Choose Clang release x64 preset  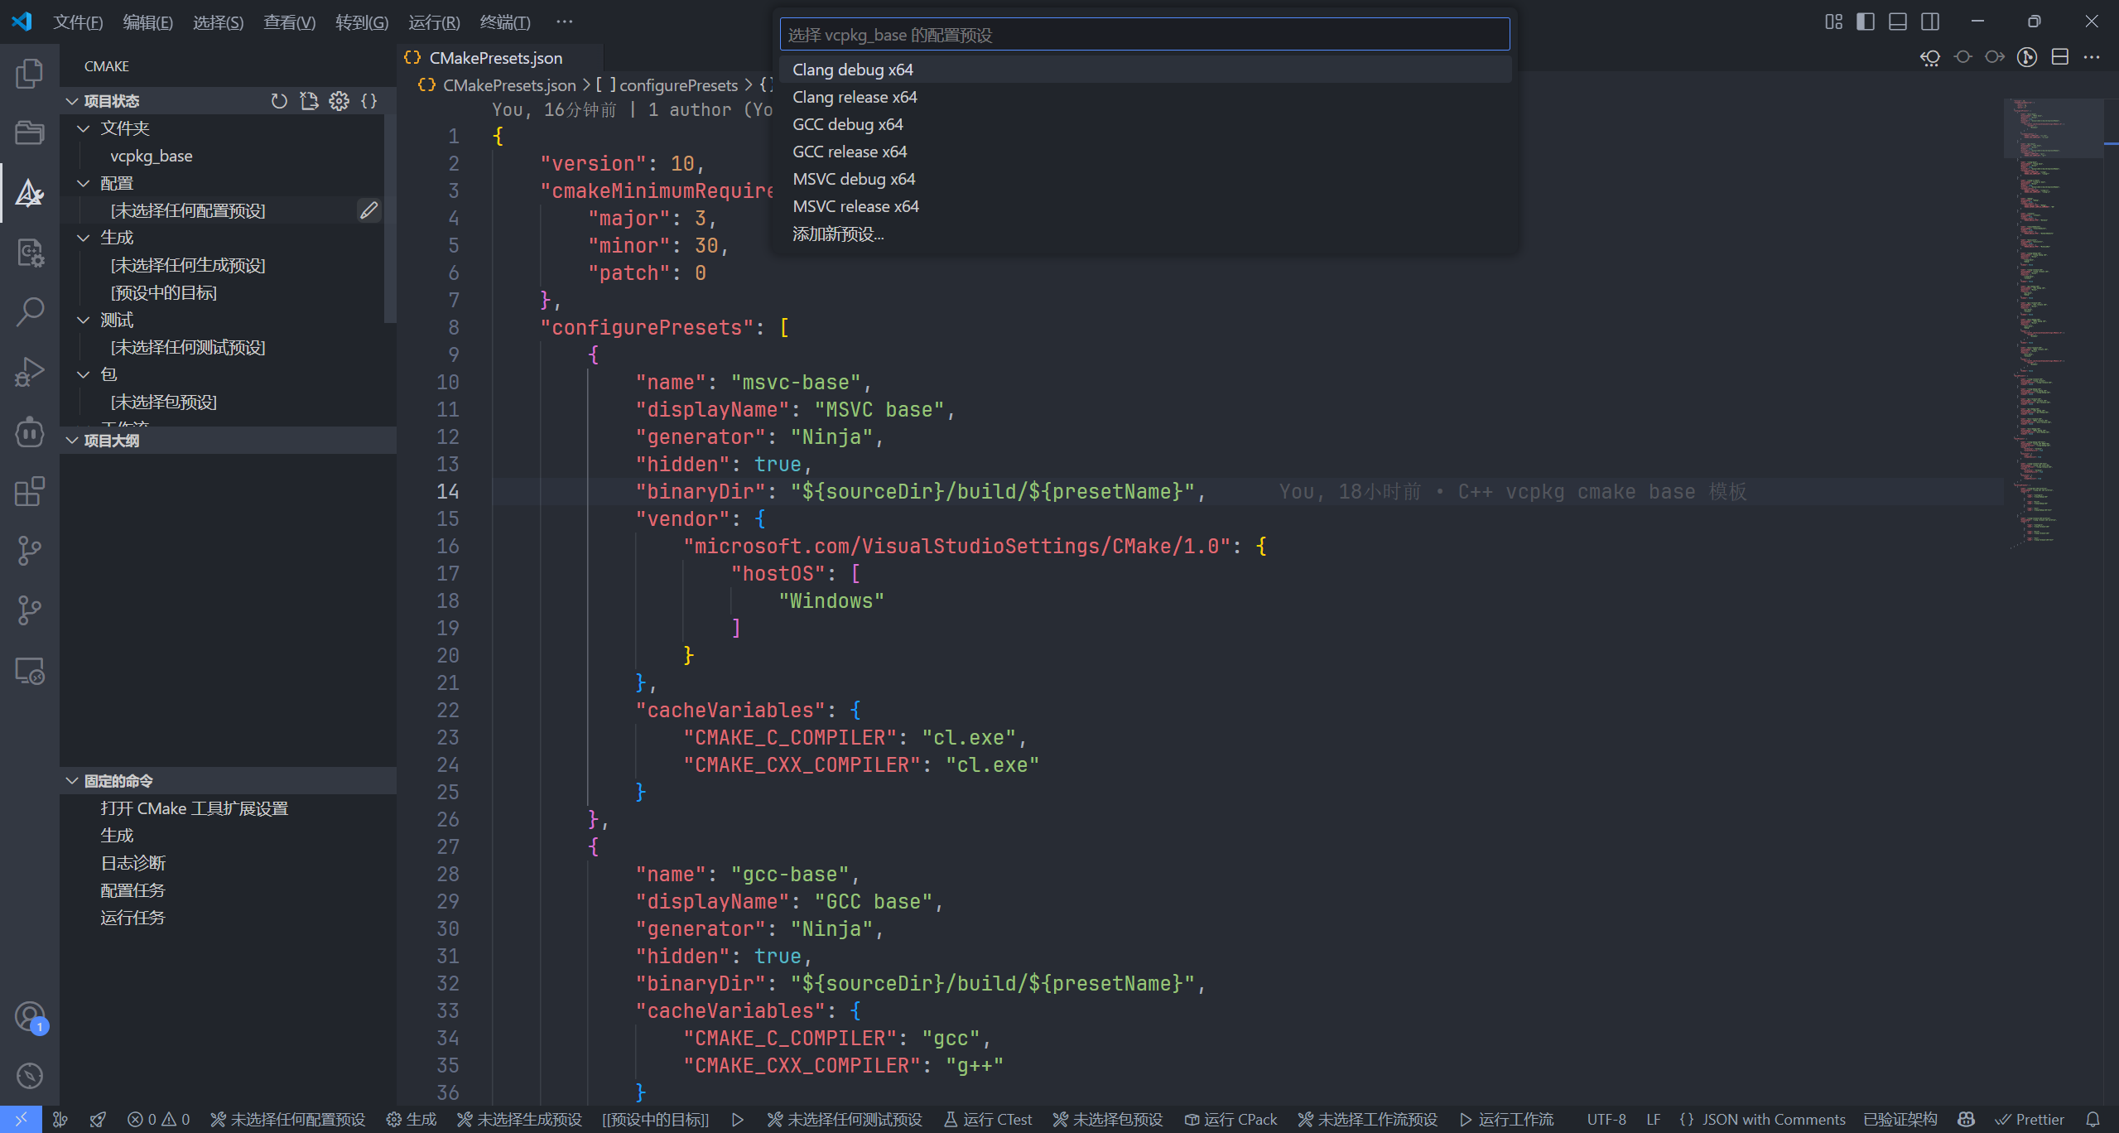(x=1145, y=97)
